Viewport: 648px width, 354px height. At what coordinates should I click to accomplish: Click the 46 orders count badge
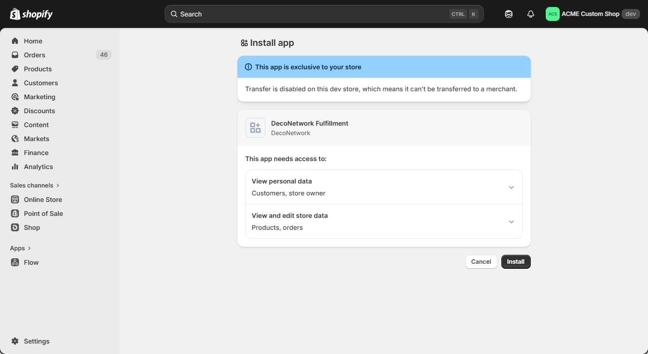pyautogui.click(x=104, y=55)
